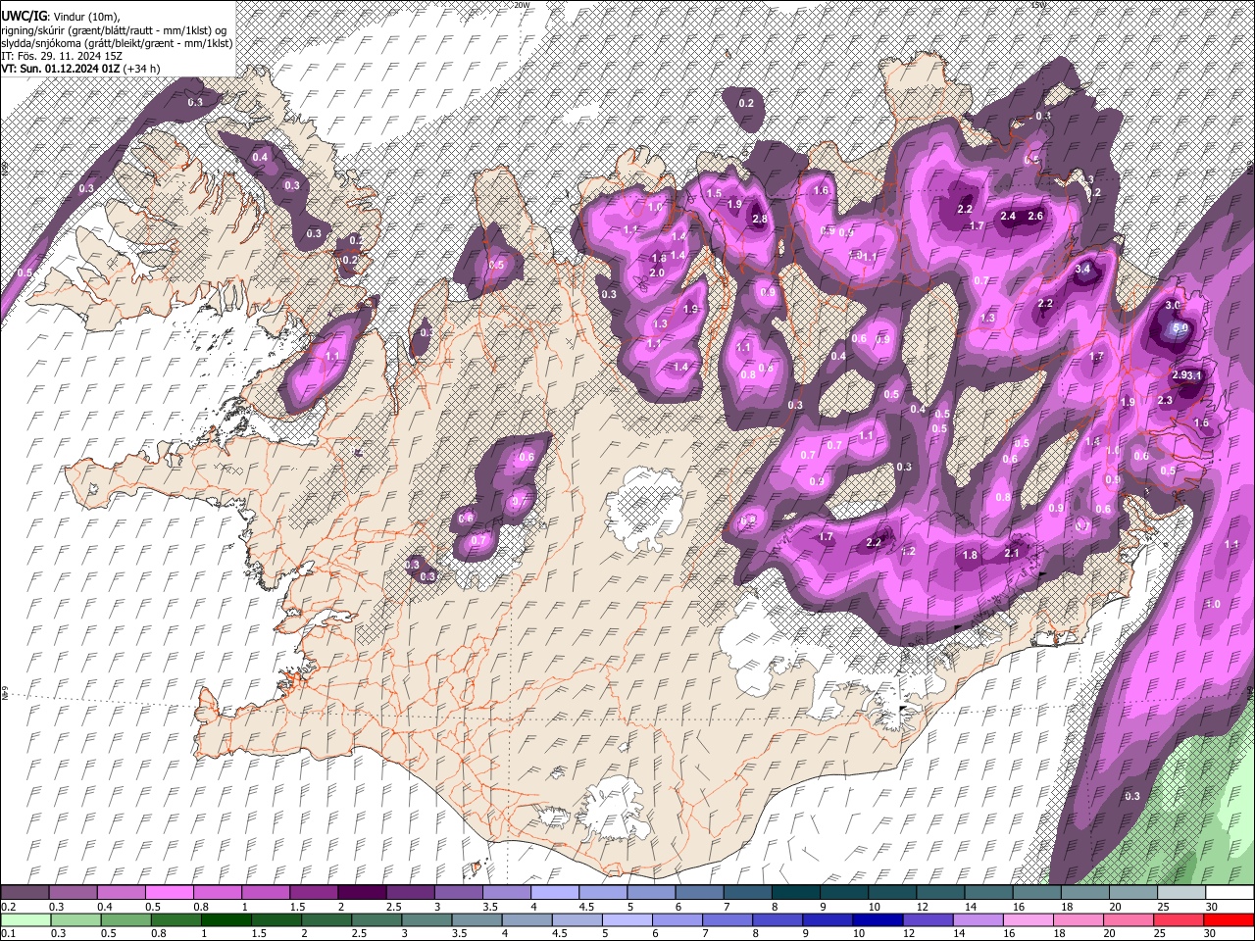Click the "2.4" snowfall value on the map

1008,216
